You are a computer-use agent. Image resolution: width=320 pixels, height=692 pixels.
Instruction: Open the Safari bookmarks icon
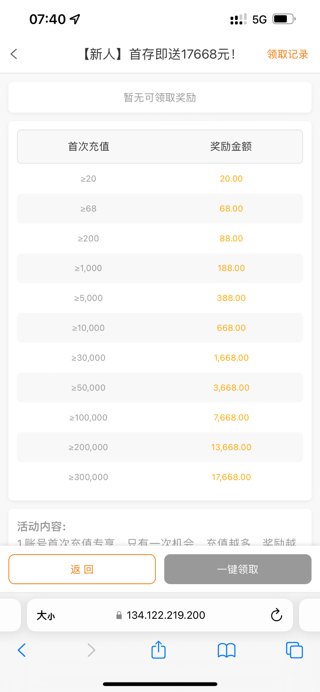coord(227,650)
